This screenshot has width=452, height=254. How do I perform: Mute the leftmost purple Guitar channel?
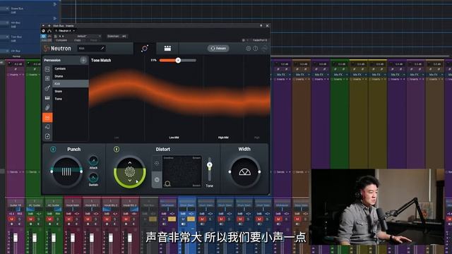(x=11, y=219)
